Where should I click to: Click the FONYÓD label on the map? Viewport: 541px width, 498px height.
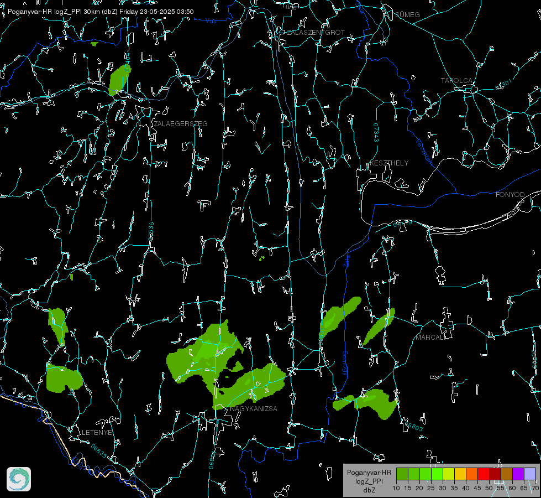(x=510, y=195)
